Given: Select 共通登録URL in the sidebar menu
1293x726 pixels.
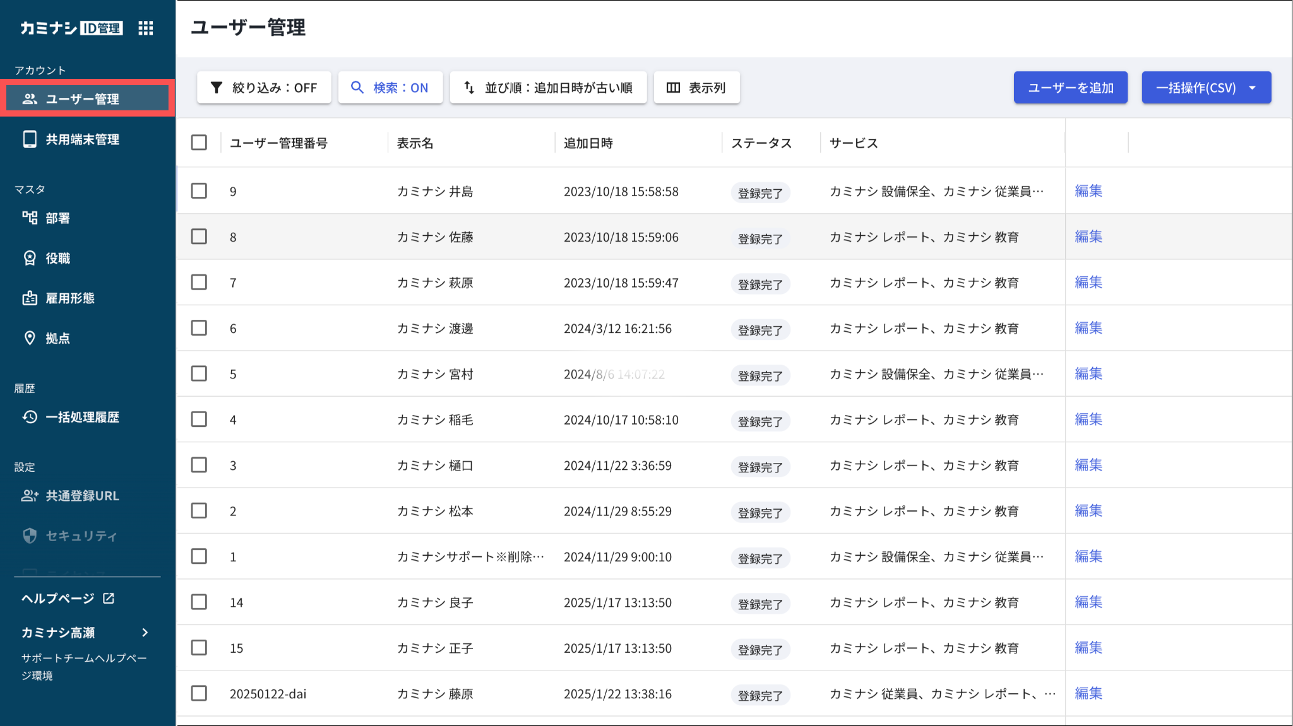Looking at the screenshot, I should point(82,496).
